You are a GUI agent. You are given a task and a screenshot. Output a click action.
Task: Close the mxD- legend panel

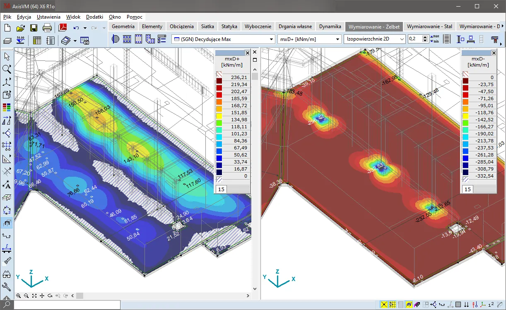494,53
